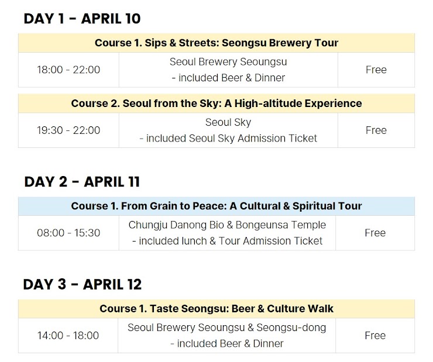Select the Seongsu Brewery Tour course header
This screenshot has height=362, width=433.
(x=216, y=43)
